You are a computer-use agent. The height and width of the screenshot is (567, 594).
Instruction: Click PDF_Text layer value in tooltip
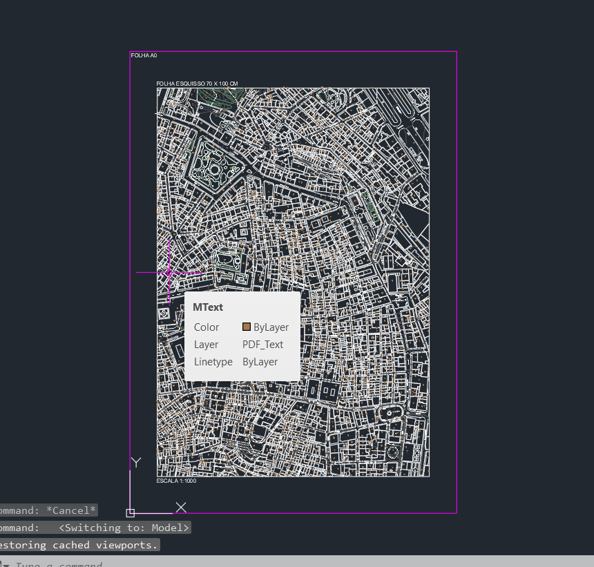point(262,345)
